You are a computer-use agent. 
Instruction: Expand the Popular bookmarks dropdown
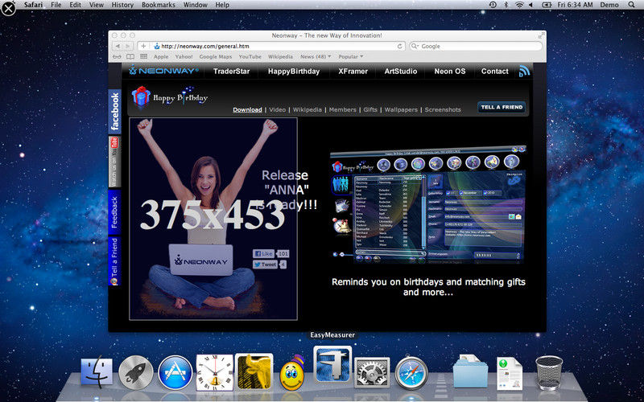(x=351, y=56)
